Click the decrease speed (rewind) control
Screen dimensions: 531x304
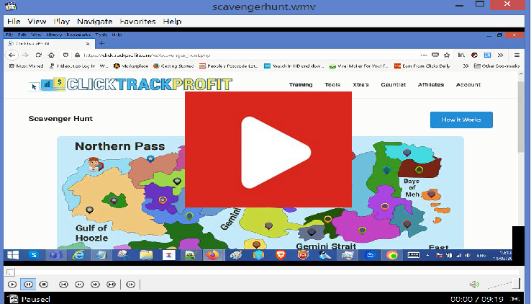tap(80, 285)
